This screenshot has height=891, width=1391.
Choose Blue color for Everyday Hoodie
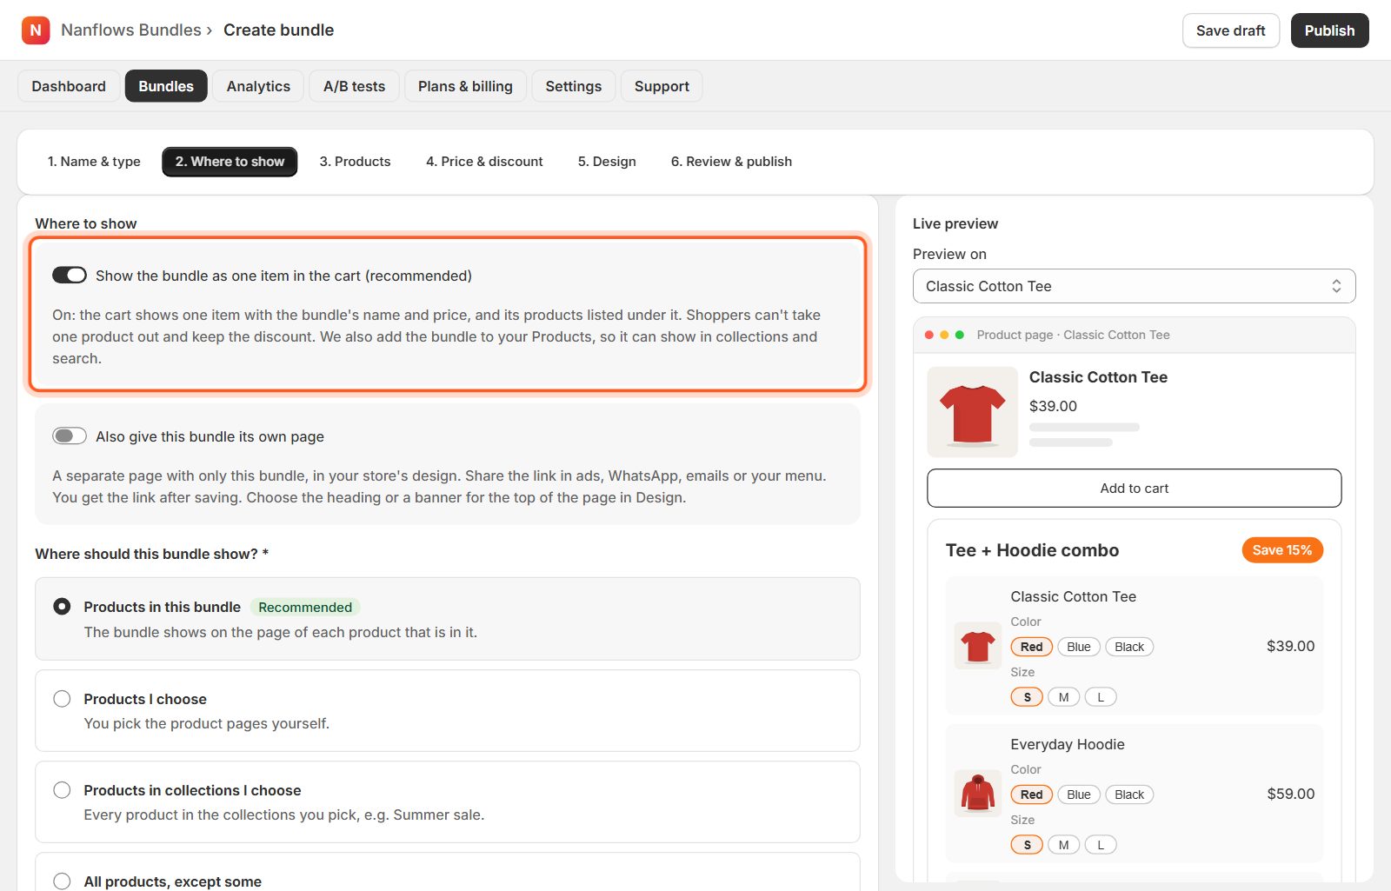click(1079, 795)
